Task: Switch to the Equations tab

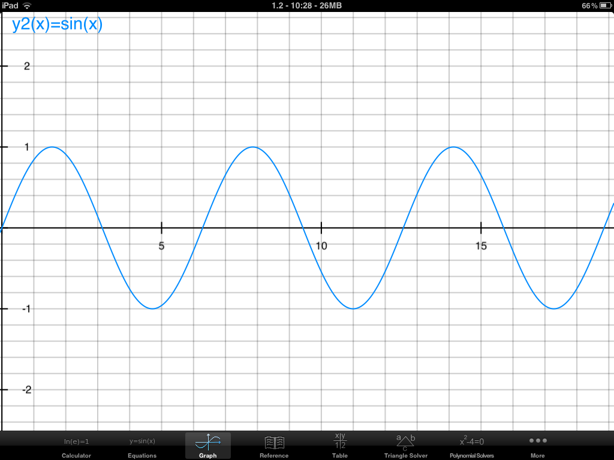Action: click(x=142, y=442)
